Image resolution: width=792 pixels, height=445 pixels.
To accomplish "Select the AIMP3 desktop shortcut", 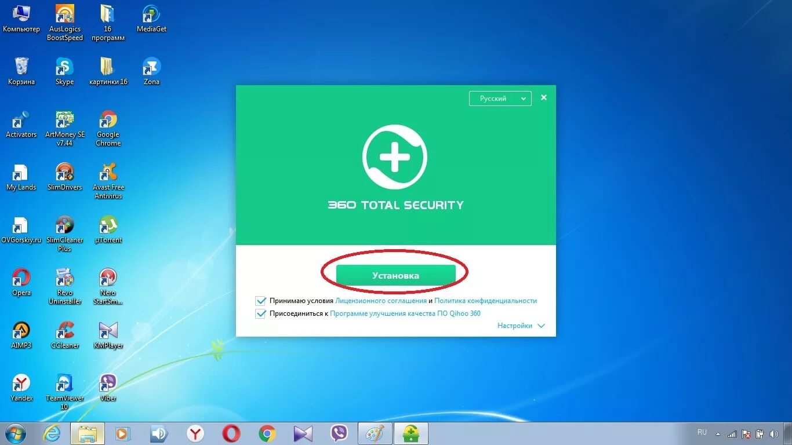I will click(x=21, y=335).
